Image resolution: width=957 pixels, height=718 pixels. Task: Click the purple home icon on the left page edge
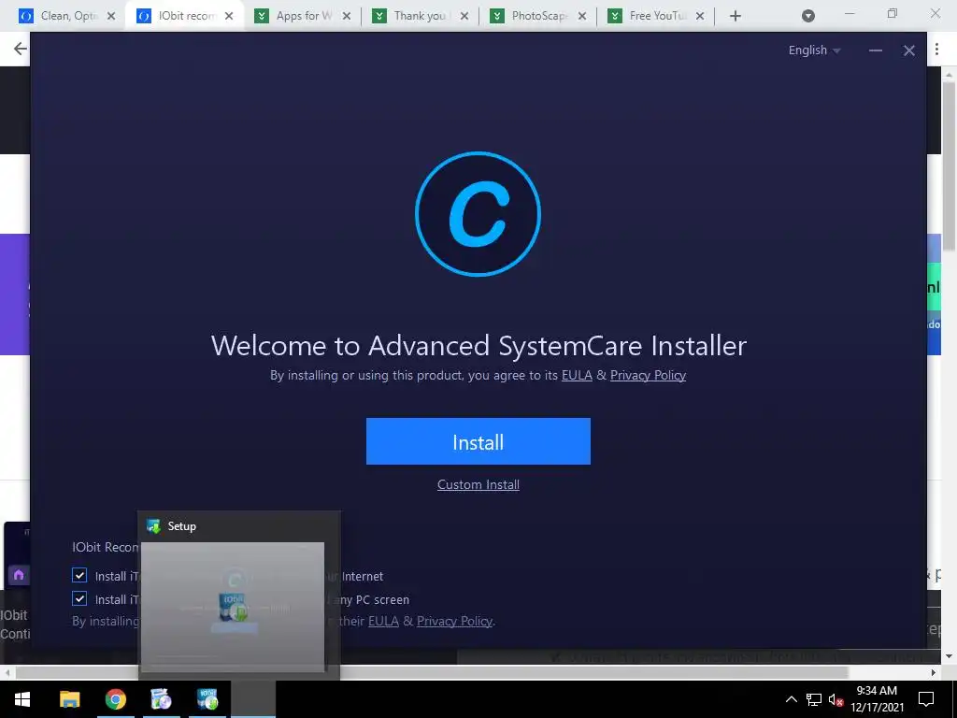19,575
